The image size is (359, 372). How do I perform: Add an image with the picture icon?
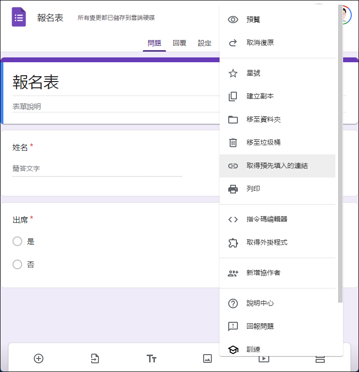(207, 358)
